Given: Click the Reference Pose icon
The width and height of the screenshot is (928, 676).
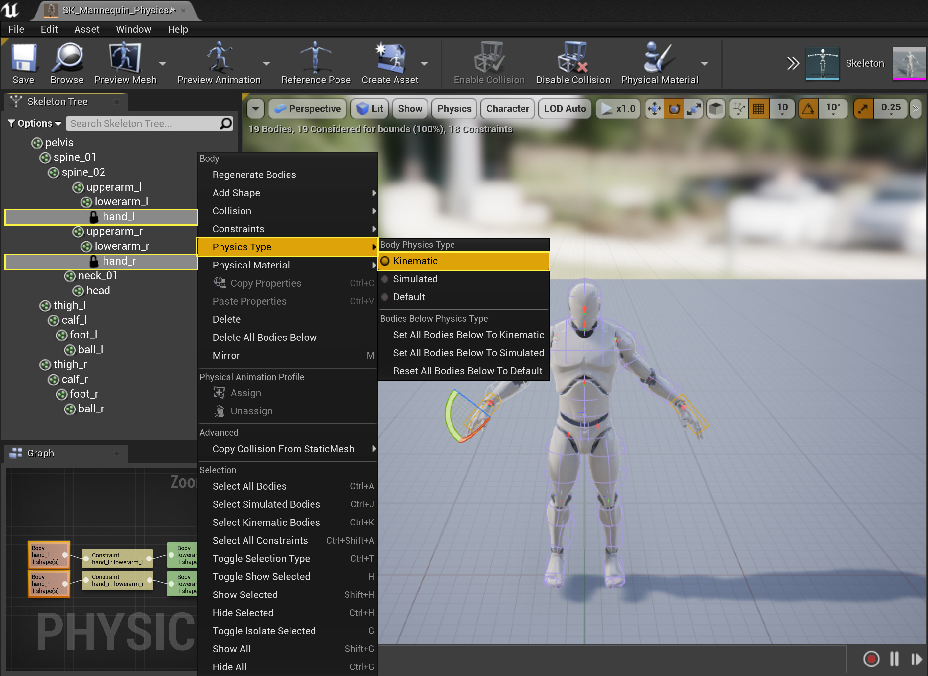Looking at the screenshot, I should (315, 58).
